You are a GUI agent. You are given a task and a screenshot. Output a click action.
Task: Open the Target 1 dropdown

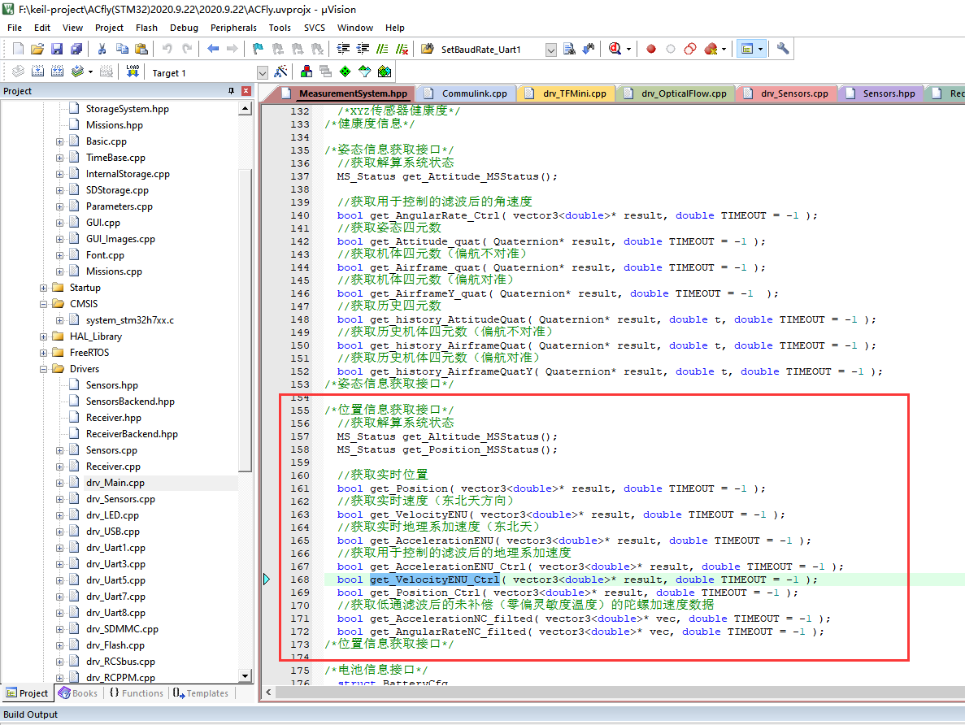pos(262,72)
